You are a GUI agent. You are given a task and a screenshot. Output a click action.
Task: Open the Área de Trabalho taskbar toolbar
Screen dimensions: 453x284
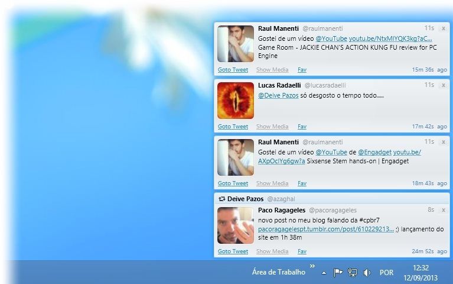point(279,272)
